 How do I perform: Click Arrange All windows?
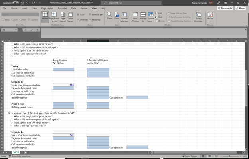tap(143, 17)
